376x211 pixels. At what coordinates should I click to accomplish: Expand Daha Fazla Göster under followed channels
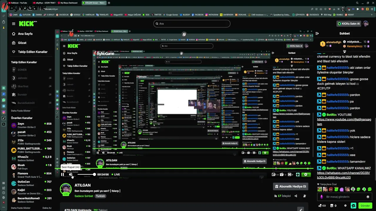(x=21, y=111)
